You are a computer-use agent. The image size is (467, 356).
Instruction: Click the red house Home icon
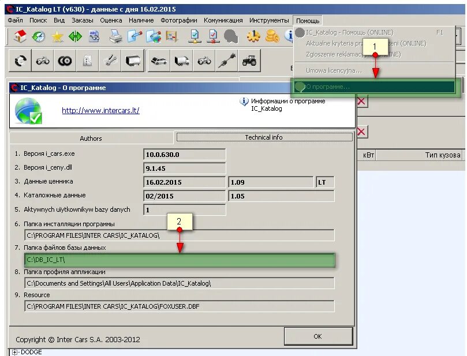point(20,36)
